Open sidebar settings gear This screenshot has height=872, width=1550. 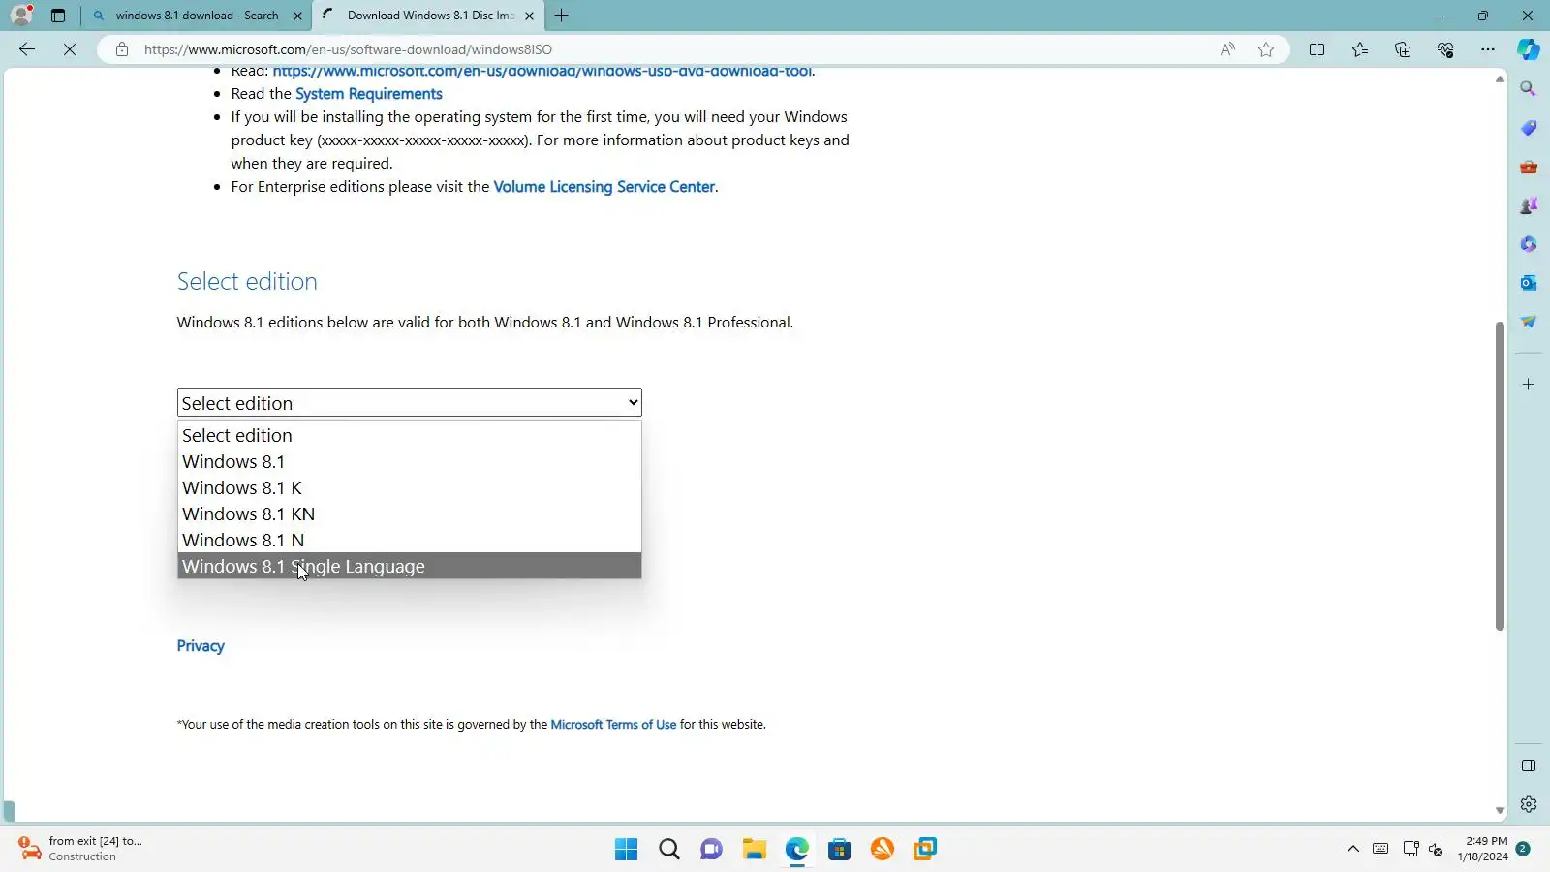(x=1529, y=804)
